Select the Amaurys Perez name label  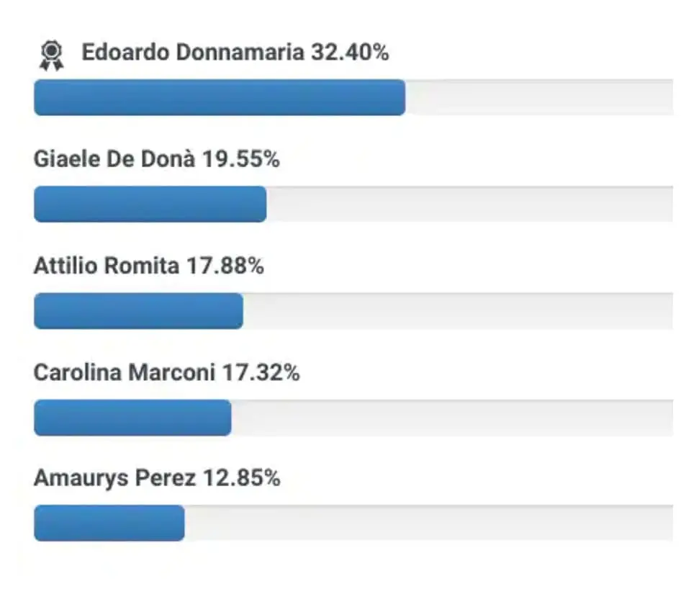click(114, 478)
